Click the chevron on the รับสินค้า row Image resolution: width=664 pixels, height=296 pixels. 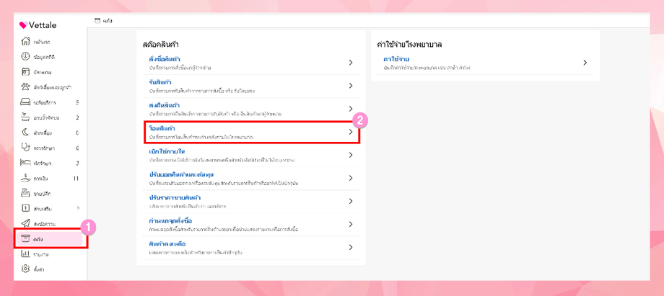351,86
